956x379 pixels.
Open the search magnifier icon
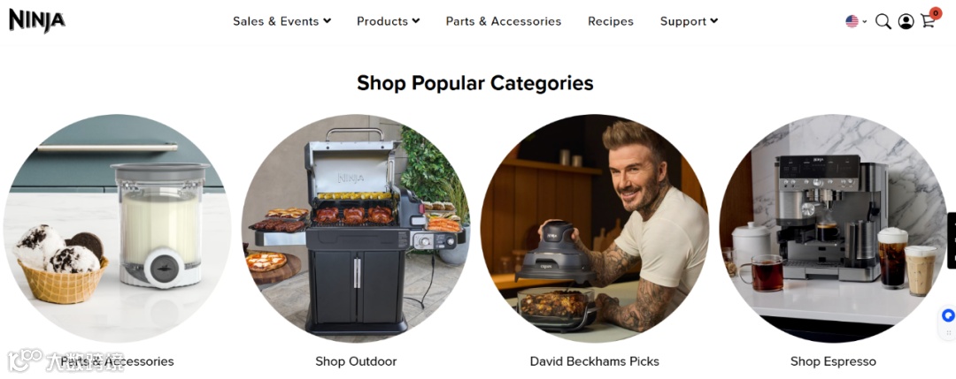tap(883, 22)
